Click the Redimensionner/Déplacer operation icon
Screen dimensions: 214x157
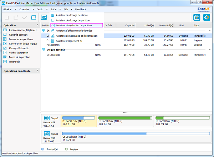point(5,30)
